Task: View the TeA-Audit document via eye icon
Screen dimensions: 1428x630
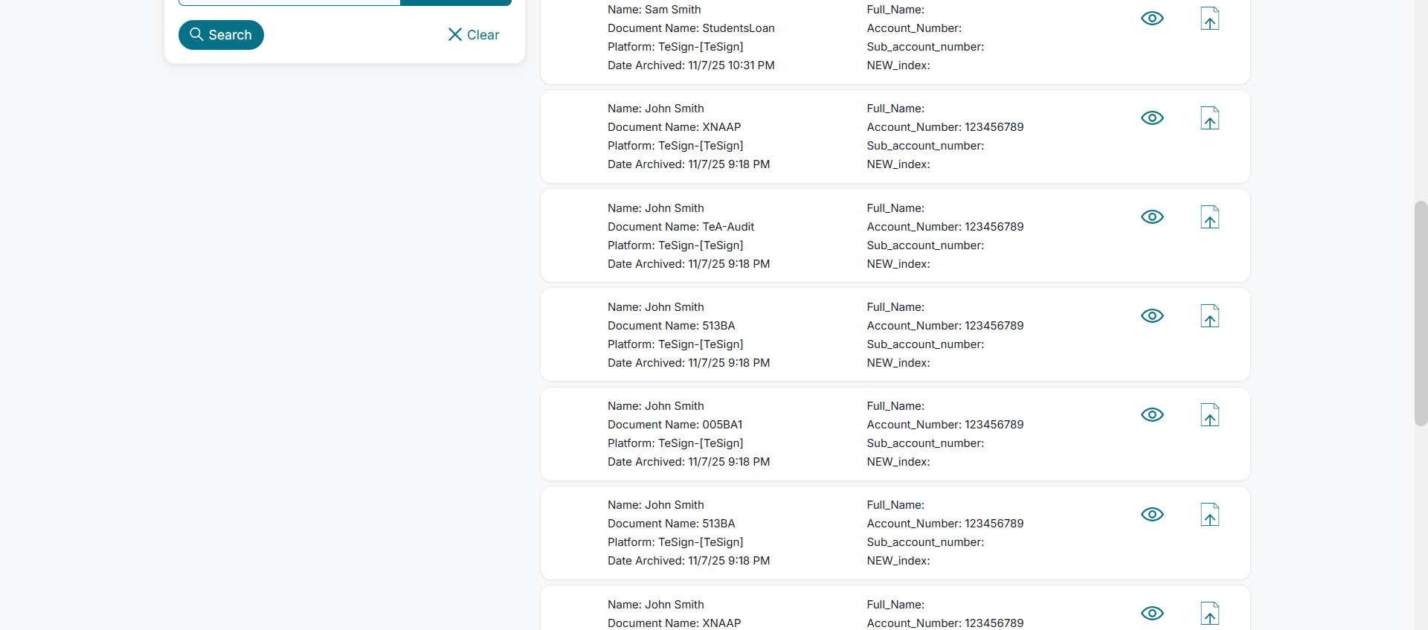Action: click(x=1152, y=217)
